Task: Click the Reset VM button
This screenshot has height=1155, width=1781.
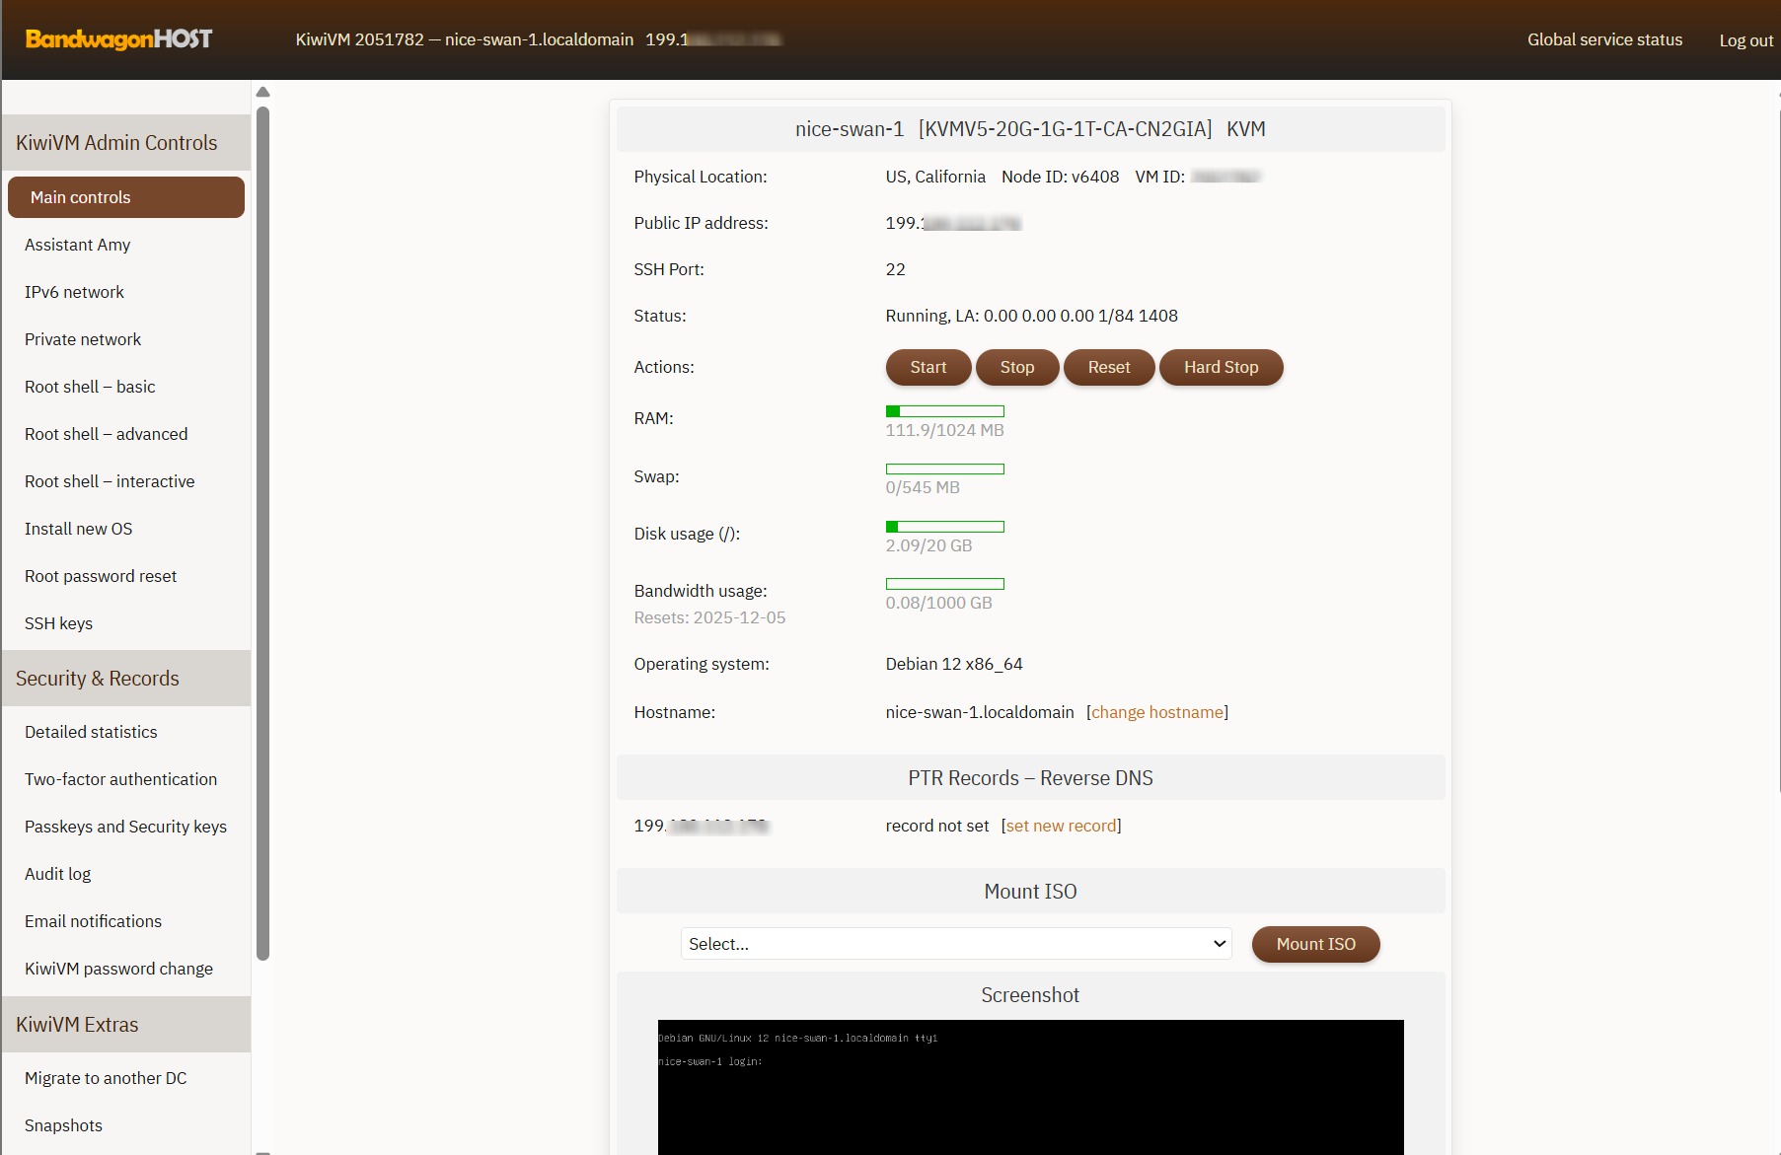Action: pos(1108,367)
